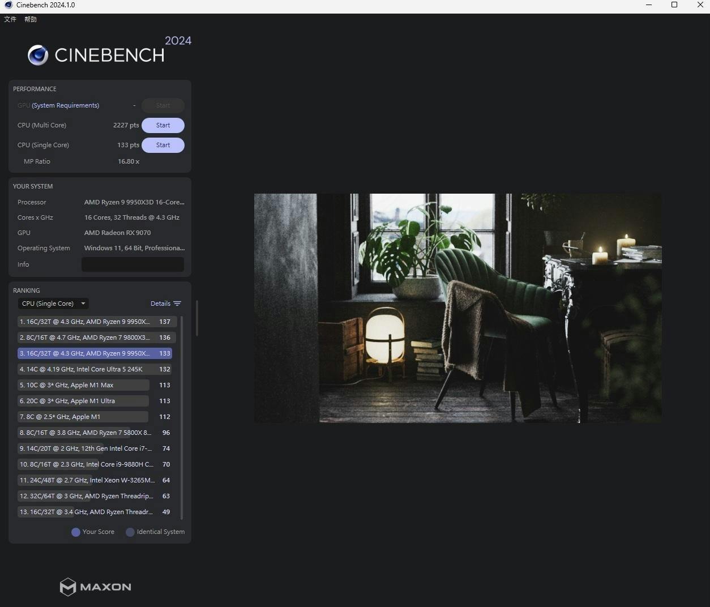Screen dimensions: 710x607
Task: Select Intel Xeon W-3265M ranking row
Action: click(x=95, y=480)
